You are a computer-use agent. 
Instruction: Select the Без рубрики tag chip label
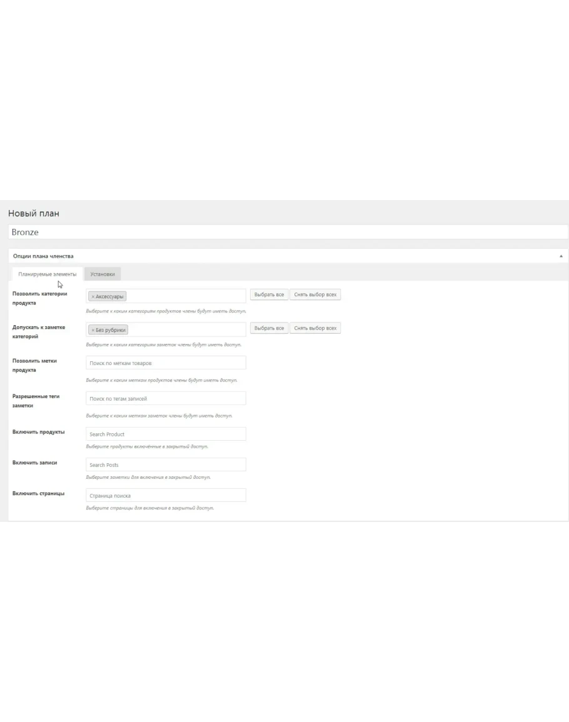click(x=111, y=330)
